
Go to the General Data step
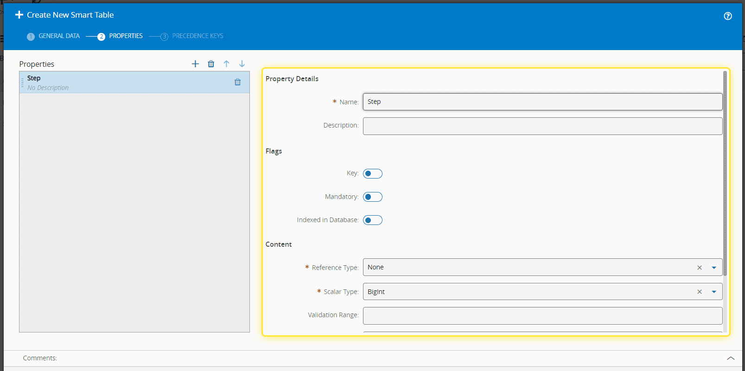coord(59,36)
